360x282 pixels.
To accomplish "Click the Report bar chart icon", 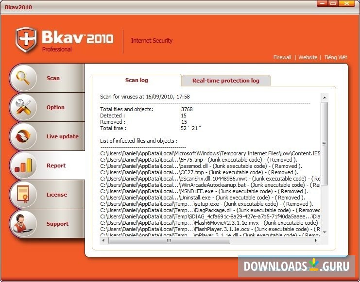I will point(23,166).
